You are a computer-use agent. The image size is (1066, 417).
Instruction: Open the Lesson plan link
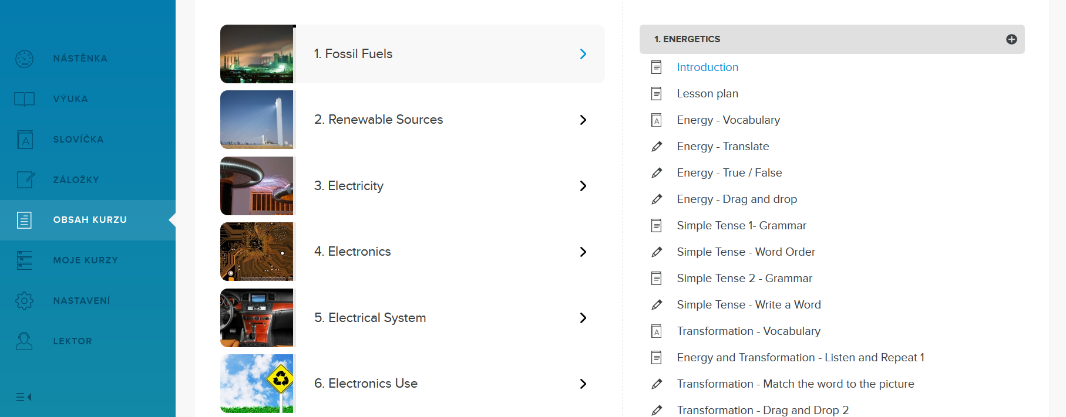click(707, 94)
